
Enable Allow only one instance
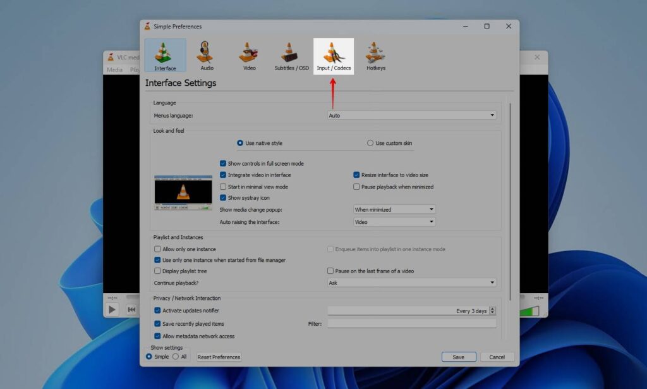point(158,249)
